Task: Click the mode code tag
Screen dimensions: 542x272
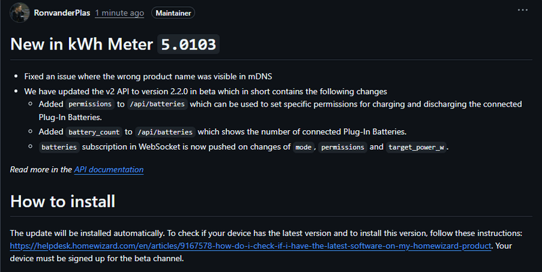Action: (x=303, y=147)
